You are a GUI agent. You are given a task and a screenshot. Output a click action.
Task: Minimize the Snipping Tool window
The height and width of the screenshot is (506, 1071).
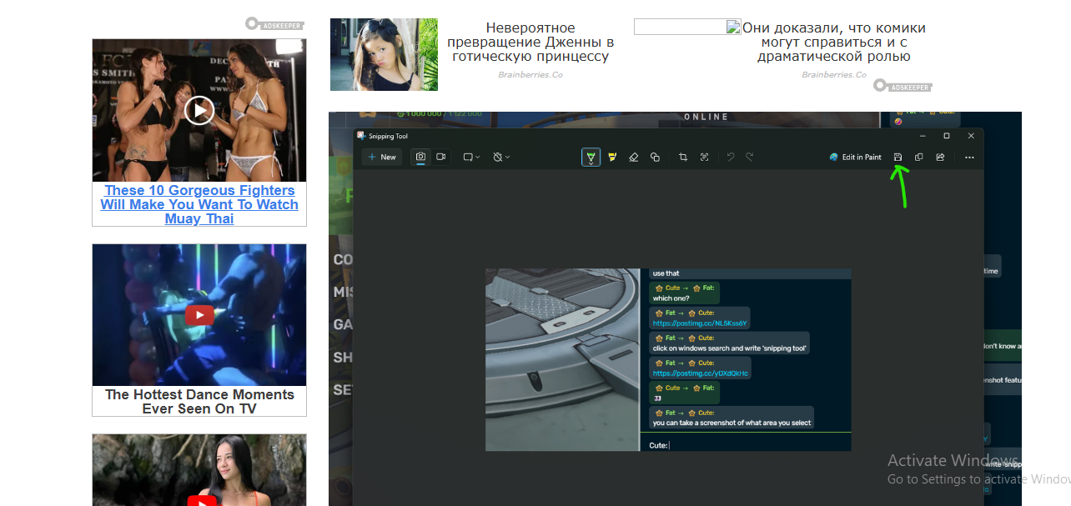pos(923,136)
